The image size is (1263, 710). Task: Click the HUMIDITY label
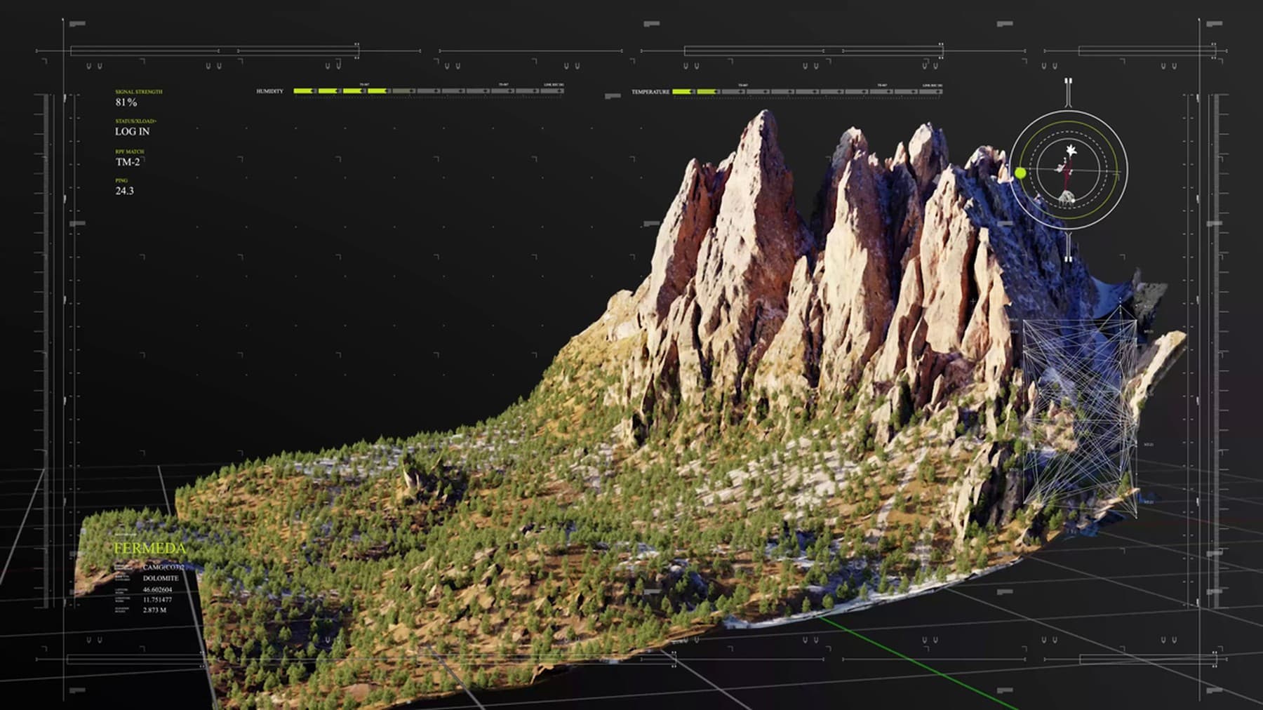269,92
